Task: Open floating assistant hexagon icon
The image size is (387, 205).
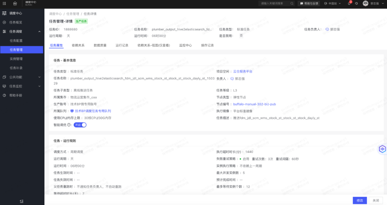Action: 382,149
